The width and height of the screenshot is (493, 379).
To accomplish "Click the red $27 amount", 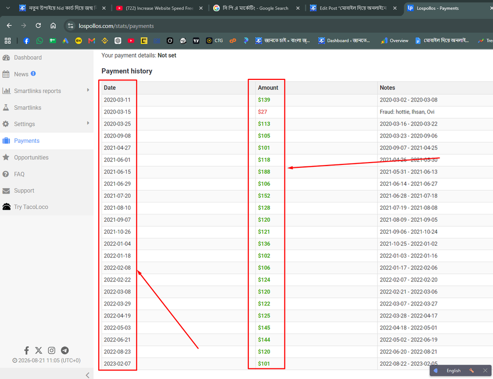I will click(262, 112).
